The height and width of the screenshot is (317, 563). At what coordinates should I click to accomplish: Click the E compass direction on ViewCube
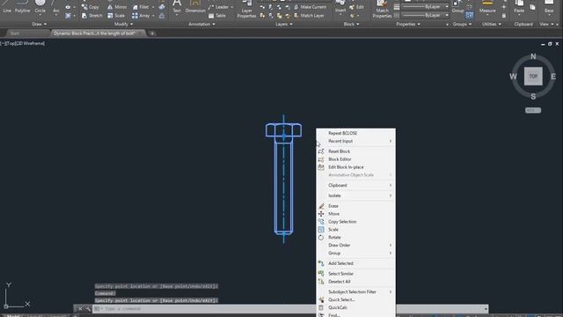[553, 77]
